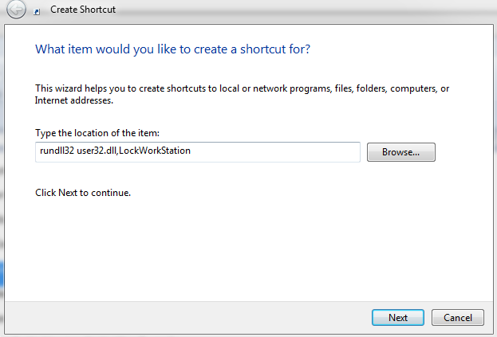This screenshot has width=497, height=337.
Task: Click the 'What item would you like' heading
Action: click(172, 49)
